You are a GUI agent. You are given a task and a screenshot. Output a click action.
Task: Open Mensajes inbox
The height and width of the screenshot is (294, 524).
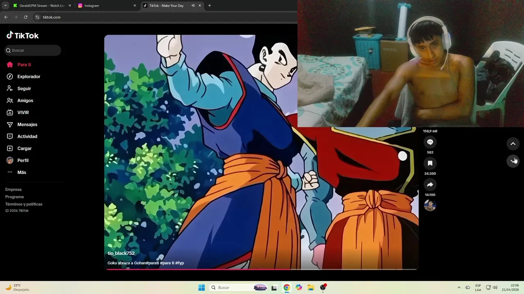[27, 125]
